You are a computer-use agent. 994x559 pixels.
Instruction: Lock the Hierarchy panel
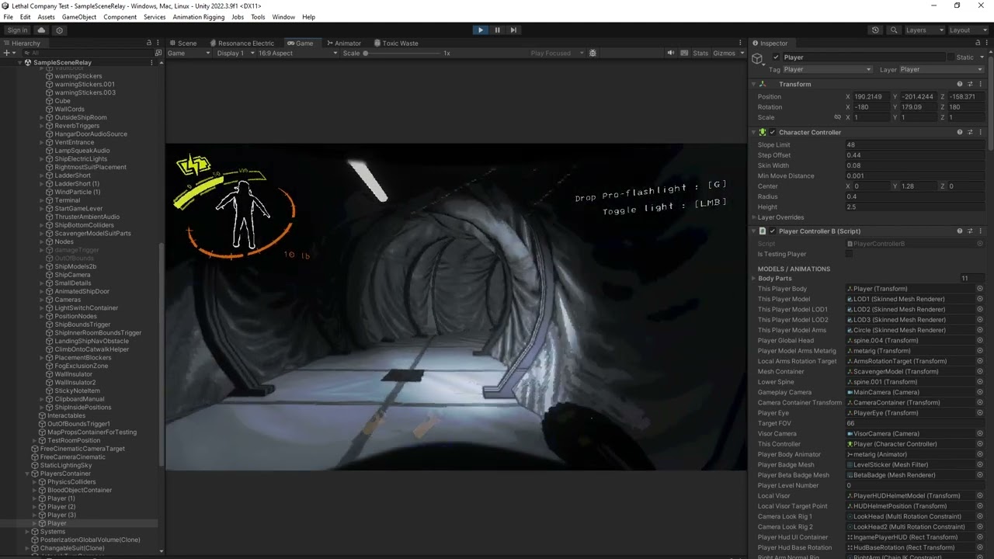148,43
